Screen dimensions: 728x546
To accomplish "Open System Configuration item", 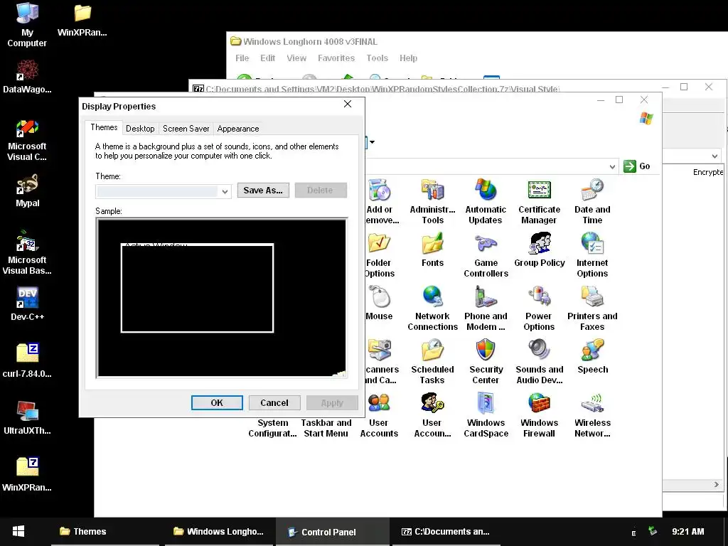I will pyautogui.click(x=272, y=428).
